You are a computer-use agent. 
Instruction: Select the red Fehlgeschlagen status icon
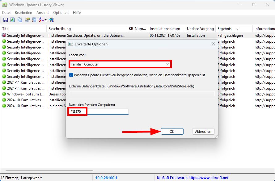(x=3, y=35)
